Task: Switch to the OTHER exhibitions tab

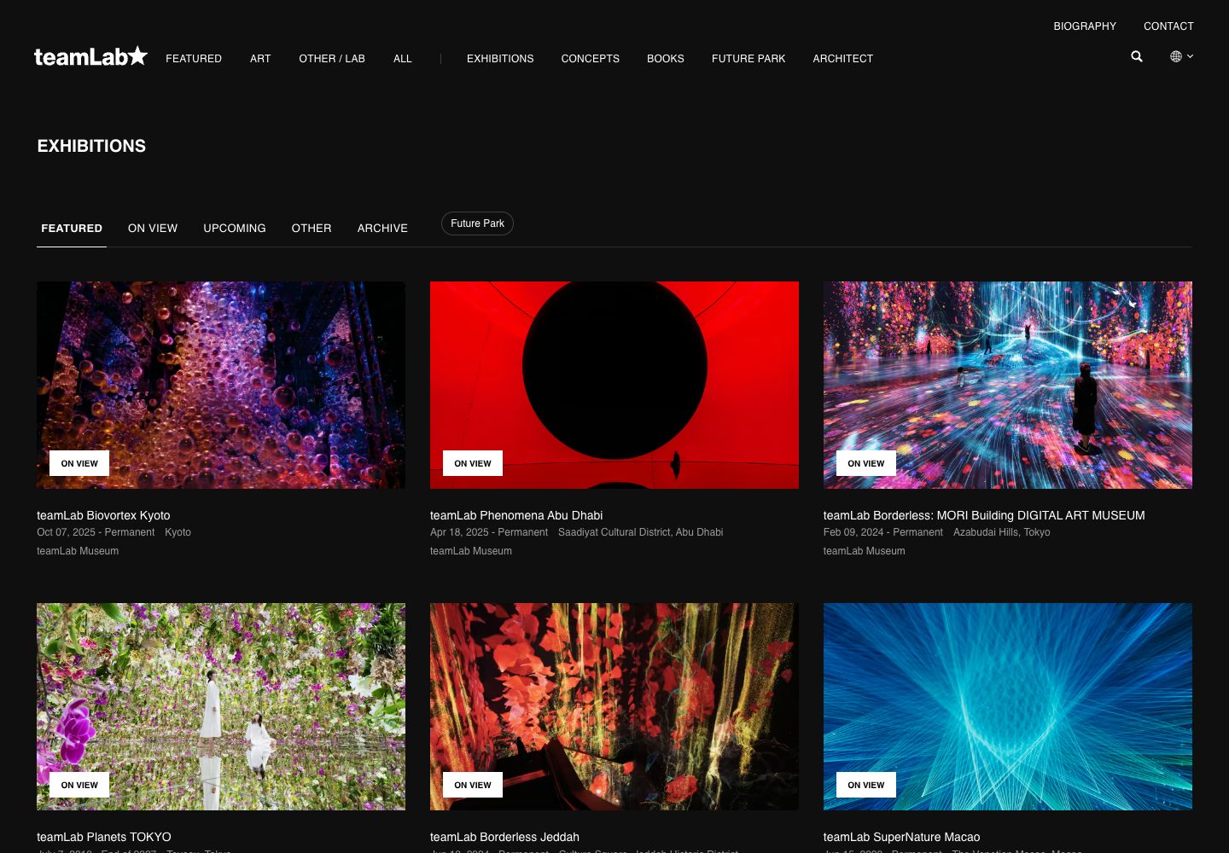Action: [x=312, y=229]
